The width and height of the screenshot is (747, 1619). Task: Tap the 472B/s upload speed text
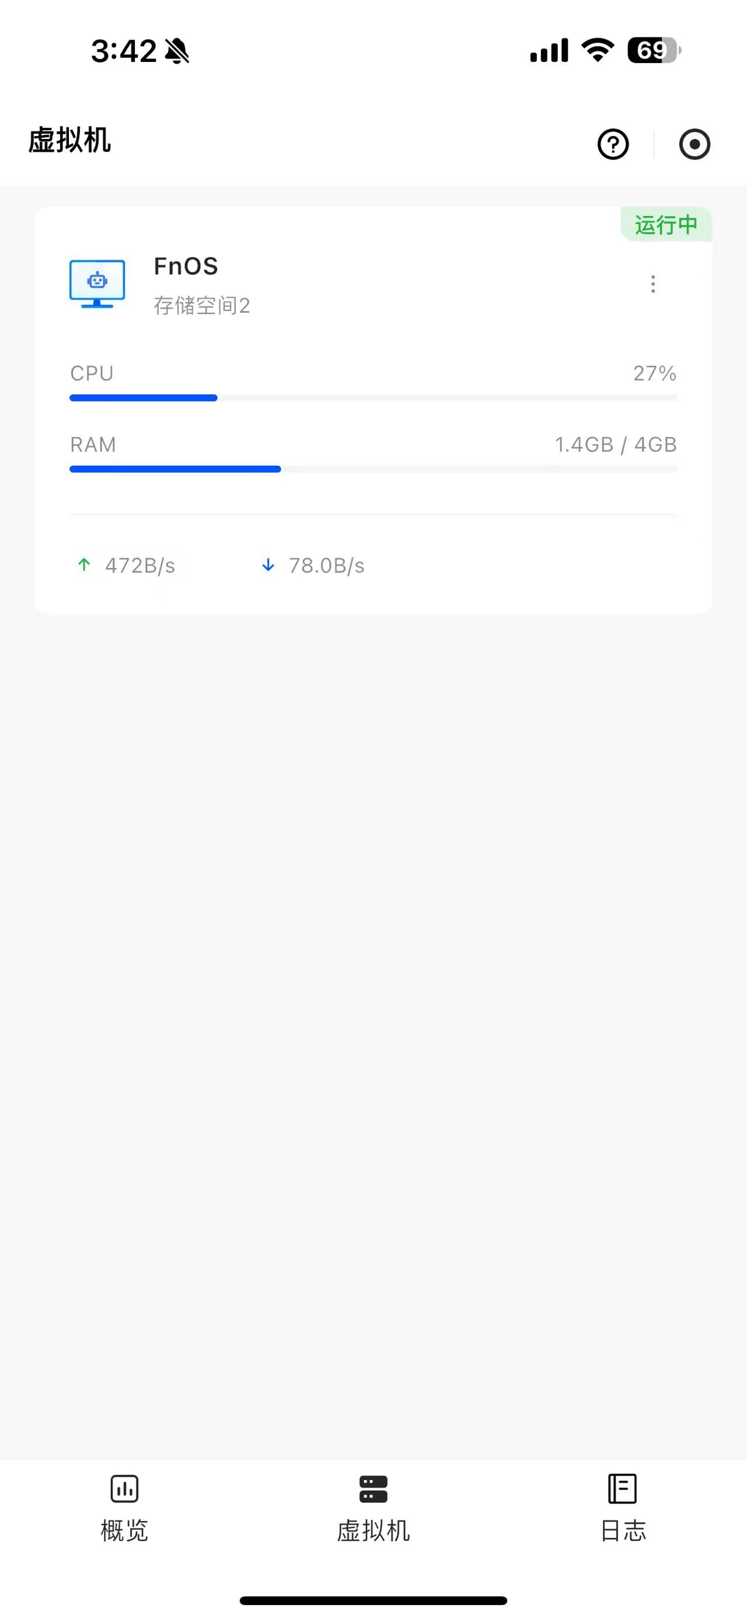[x=140, y=565]
